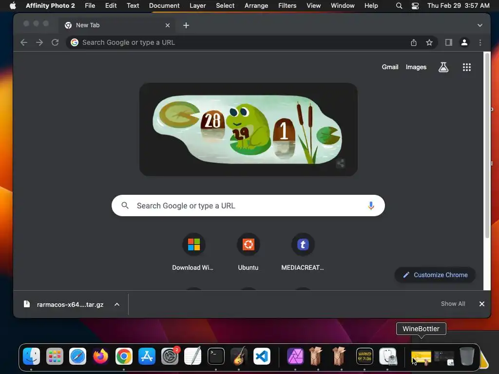The image size is (499, 374).
Task: Open the Search Labs flask icon
Action: tap(443, 67)
